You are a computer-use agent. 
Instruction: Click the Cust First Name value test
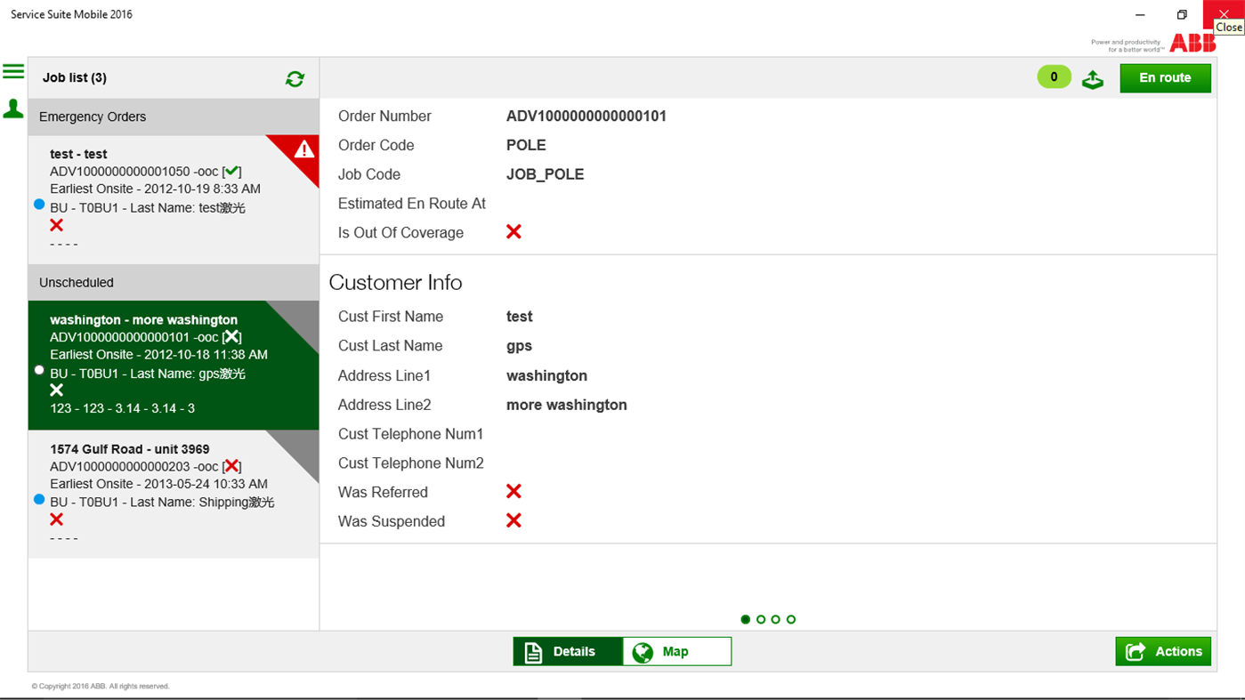click(520, 317)
